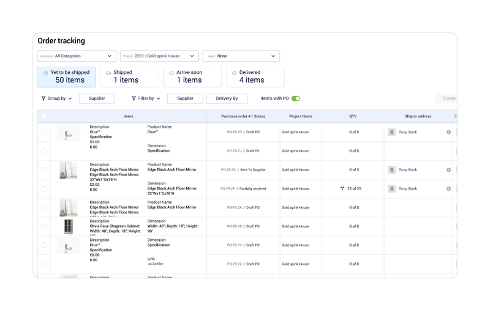Toggle the Item's with PO switch
This screenshot has width=490, height=326.
pos(296,98)
